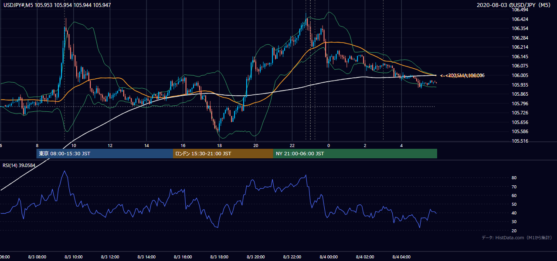This screenshot has width=557, height=261.
Task: Click hour label 22 on main chart time axis
Action: coord(292,146)
